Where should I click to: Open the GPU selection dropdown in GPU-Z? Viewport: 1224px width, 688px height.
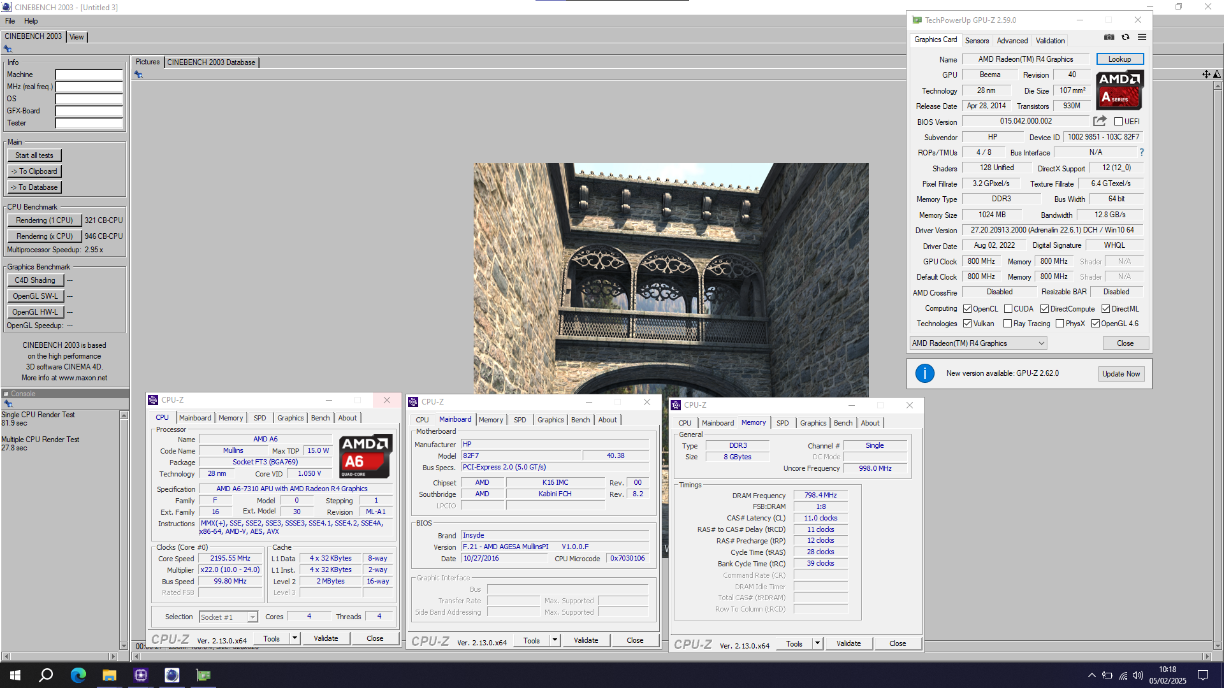point(978,343)
